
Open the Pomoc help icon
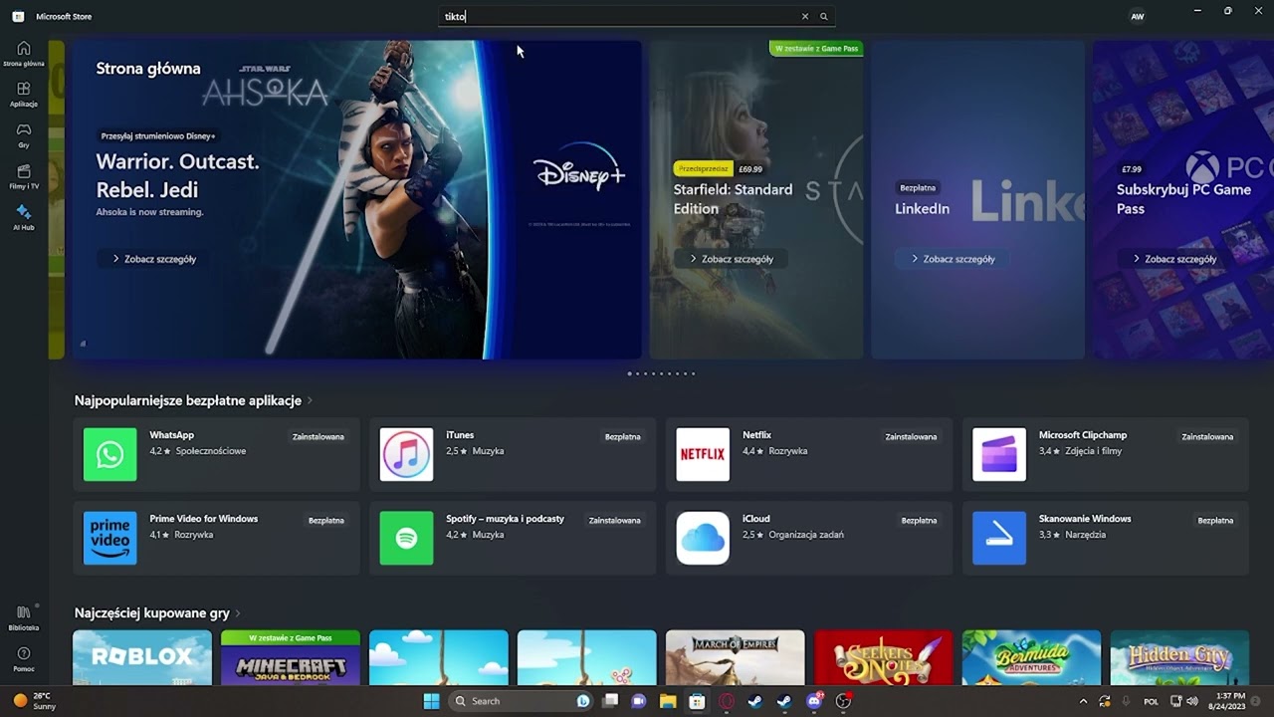point(24,659)
